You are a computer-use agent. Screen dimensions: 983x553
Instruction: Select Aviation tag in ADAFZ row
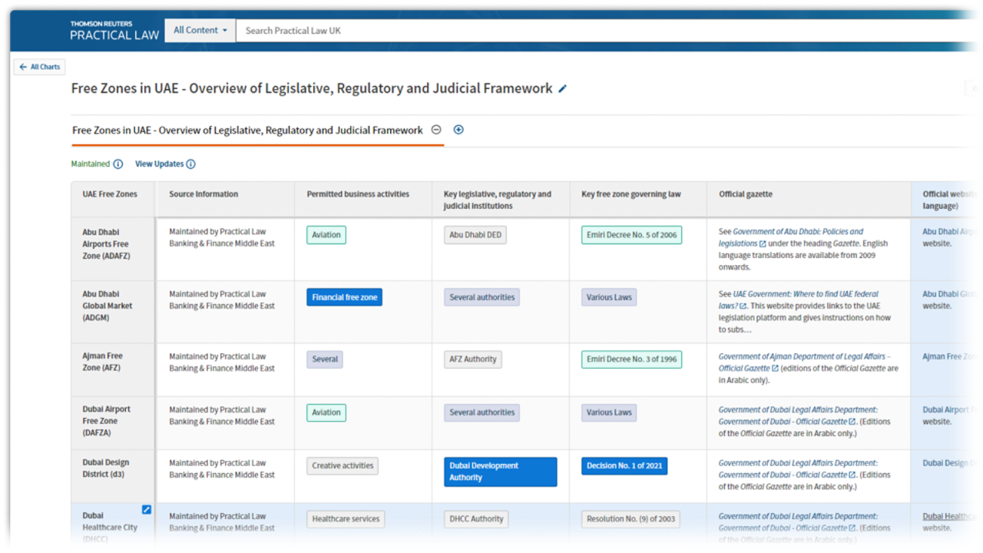tap(326, 235)
